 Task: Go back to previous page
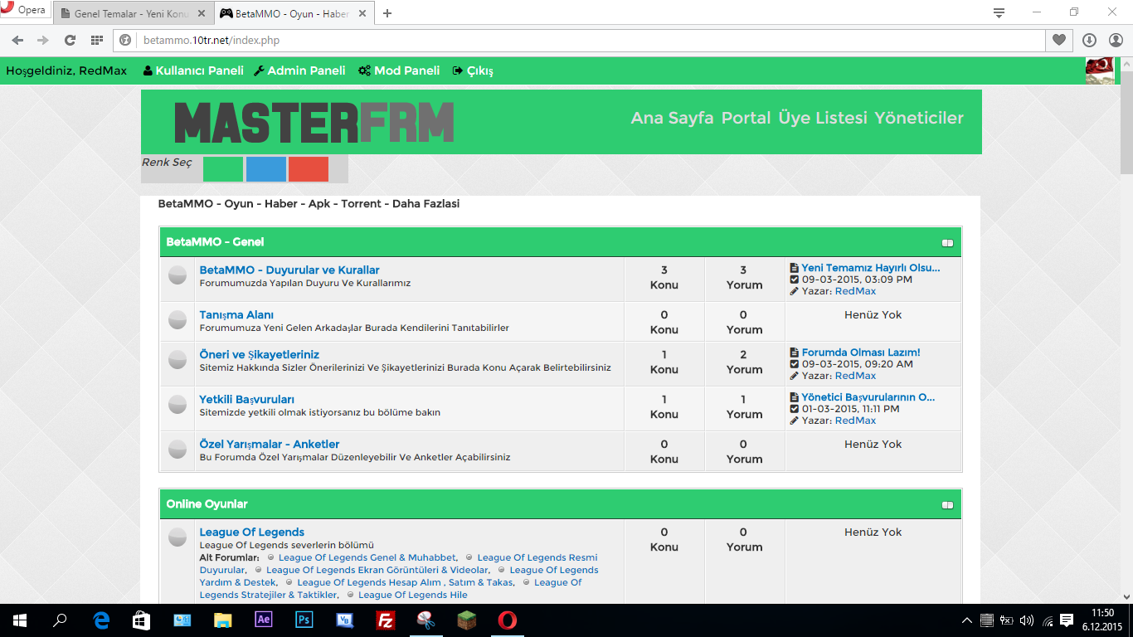pyautogui.click(x=18, y=40)
